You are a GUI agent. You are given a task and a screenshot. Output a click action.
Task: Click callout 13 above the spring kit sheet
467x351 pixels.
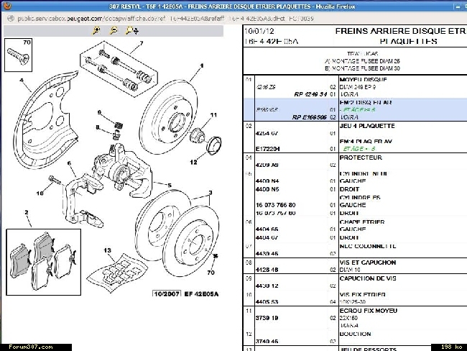(108, 250)
